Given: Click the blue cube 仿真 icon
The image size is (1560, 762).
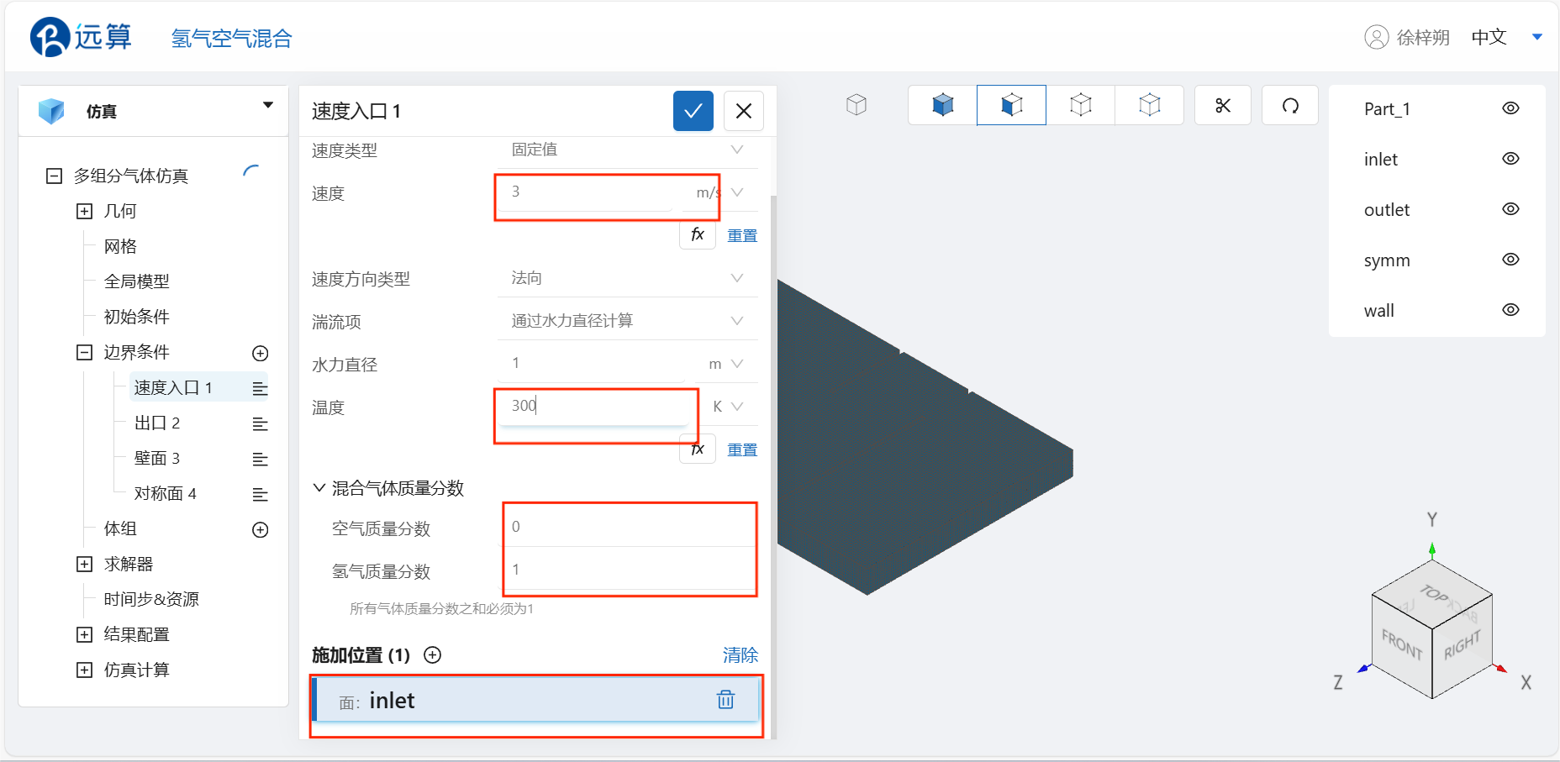Looking at the screenshot, I should pos(51,111).
